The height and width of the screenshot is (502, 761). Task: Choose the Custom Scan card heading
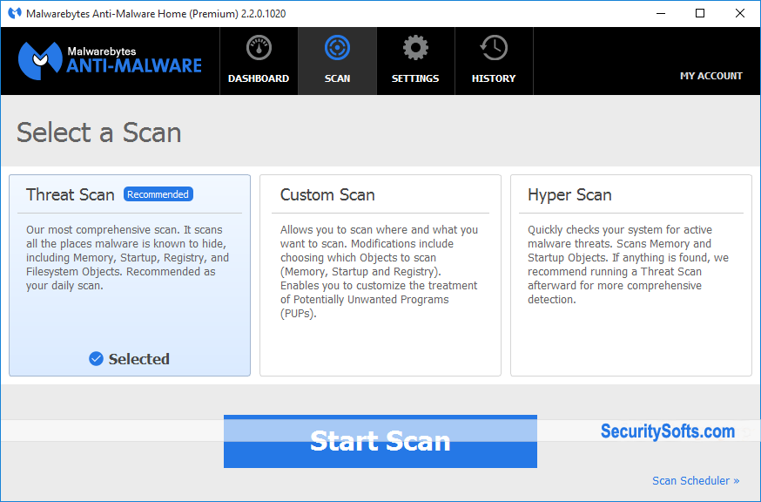327,195
